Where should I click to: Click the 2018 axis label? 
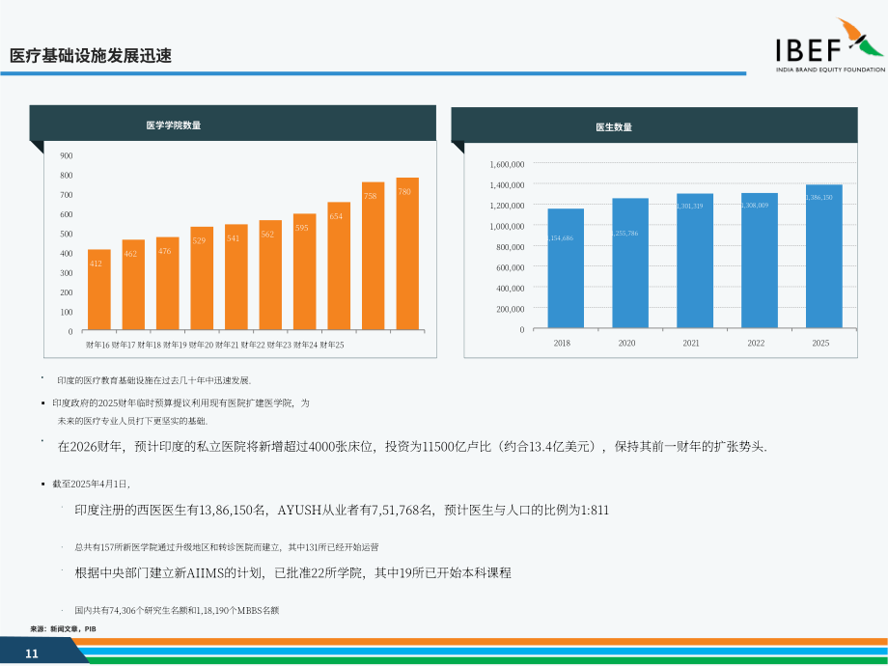point(562,344)
